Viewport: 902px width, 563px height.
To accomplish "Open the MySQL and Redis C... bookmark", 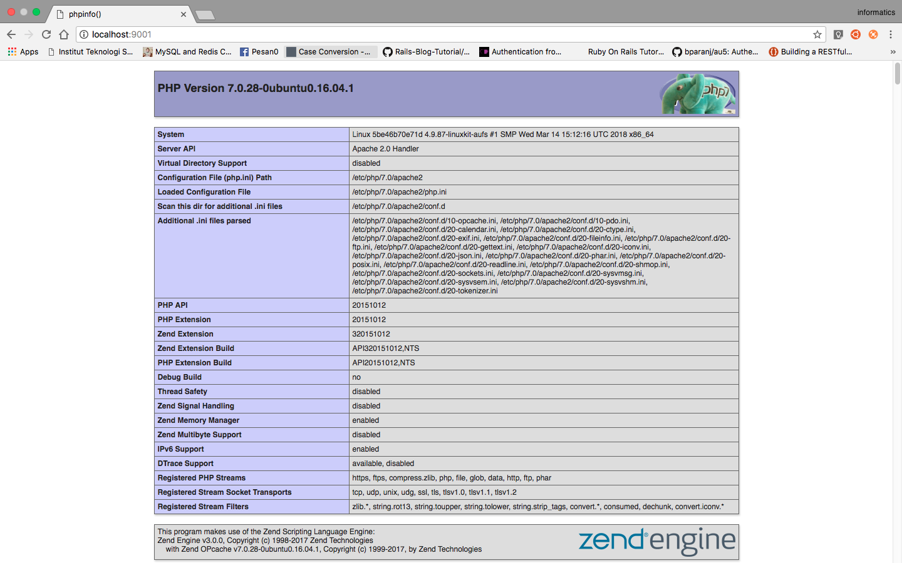I will click(x=187, y=52).
